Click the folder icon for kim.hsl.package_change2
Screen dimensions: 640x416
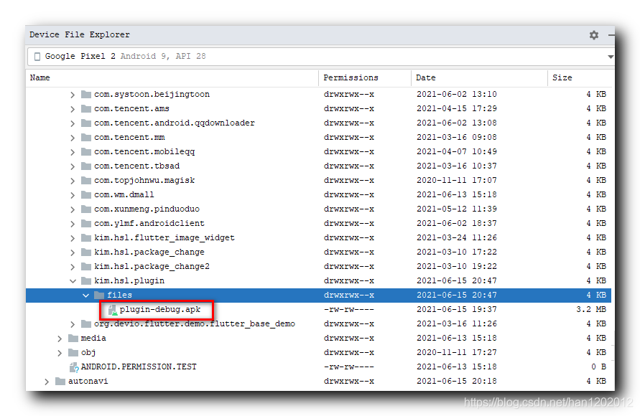pyautogui.click(x=86, y=266)
